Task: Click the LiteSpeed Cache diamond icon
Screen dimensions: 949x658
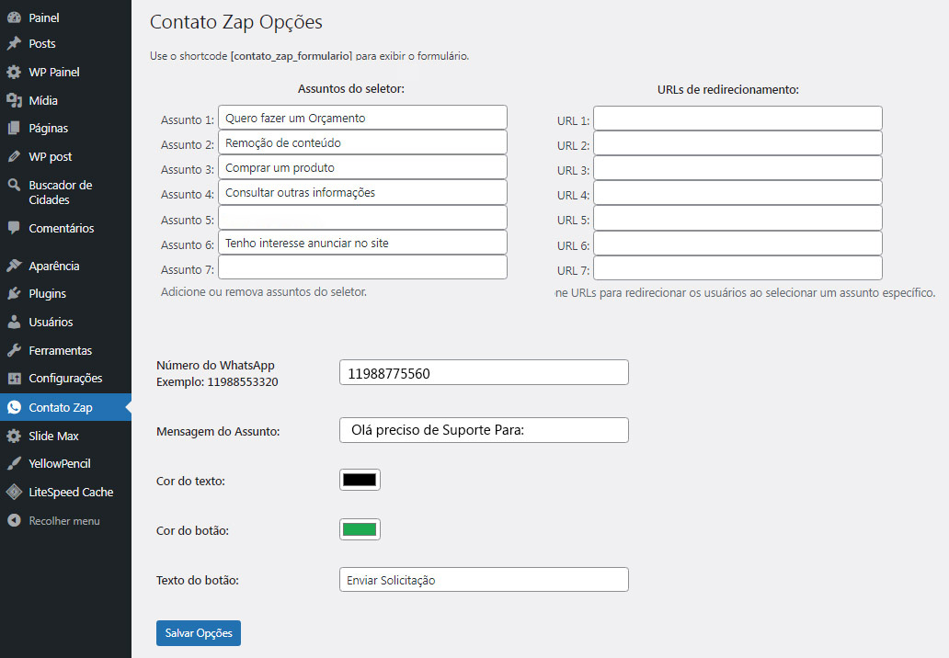Action: click(14, 492)
